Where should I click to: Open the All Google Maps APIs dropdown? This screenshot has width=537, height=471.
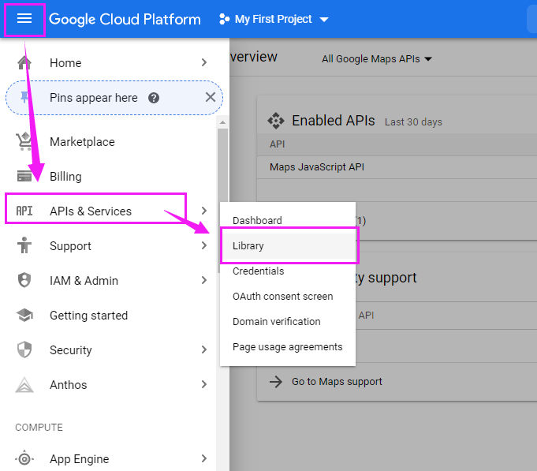tap(376, 59)
